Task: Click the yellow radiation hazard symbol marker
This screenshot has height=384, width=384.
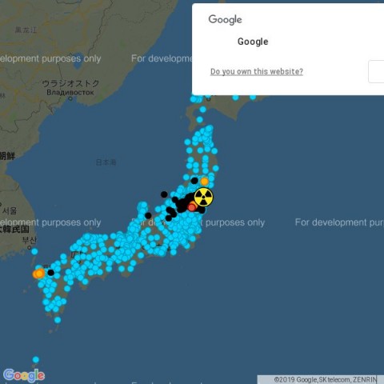Action: [203, 198]
